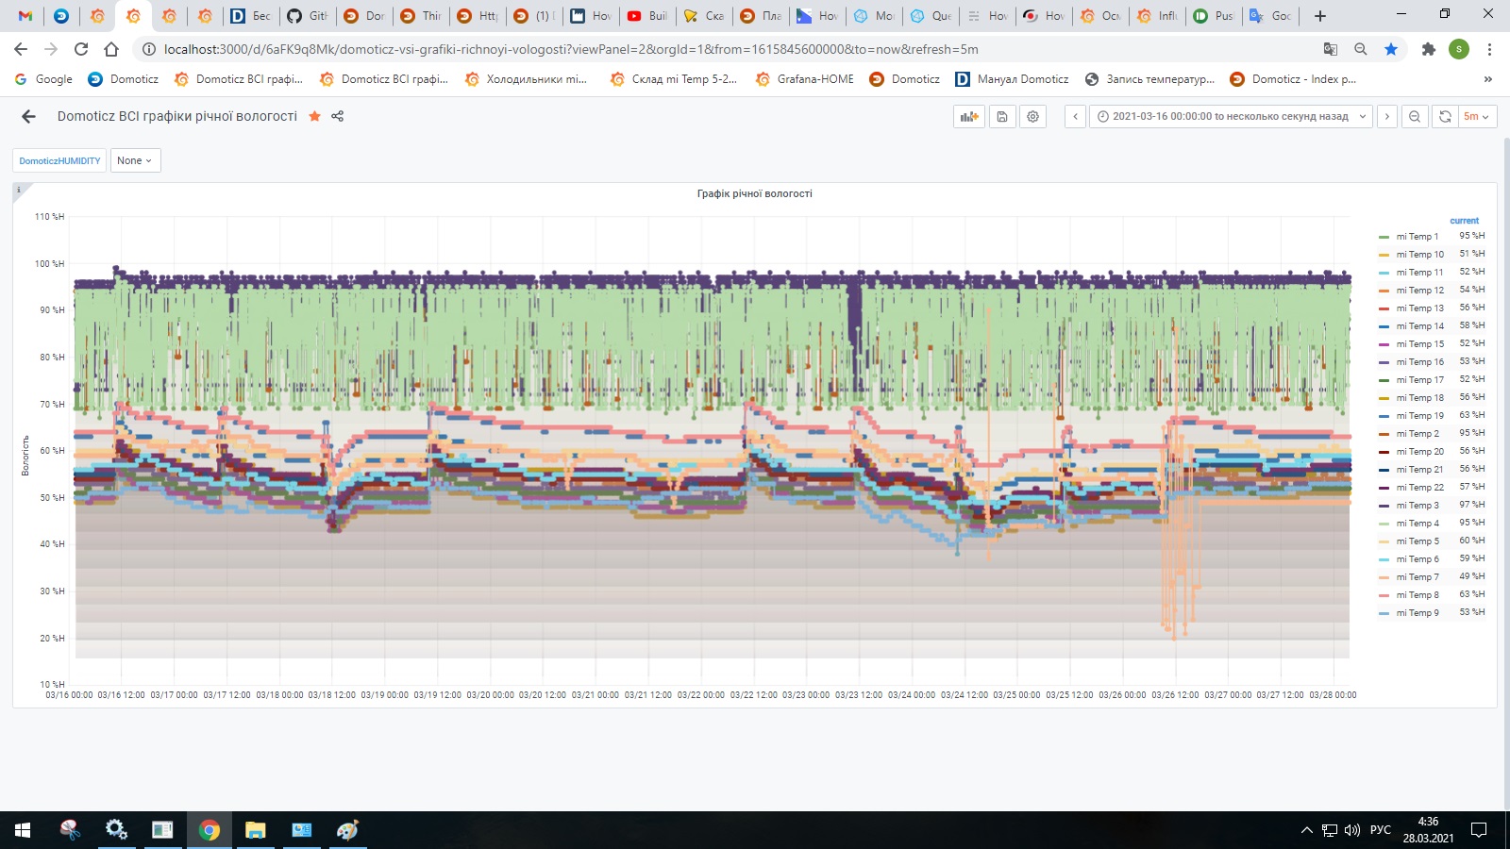The image size is (1510, 849).
Task: Open a new browser tab
Action: (x=1318, y=15)
